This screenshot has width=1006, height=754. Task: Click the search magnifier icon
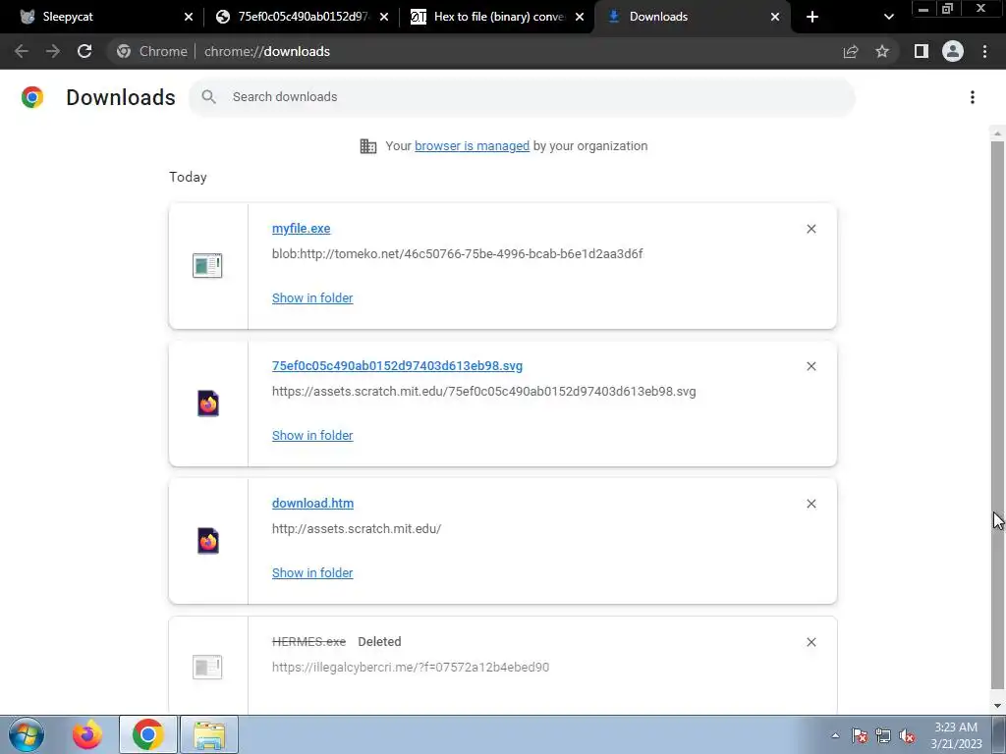[208, 97]
